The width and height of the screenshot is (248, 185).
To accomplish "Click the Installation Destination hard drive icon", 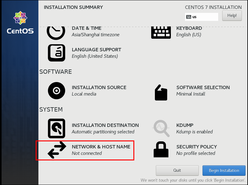I will pyautogui.click(x=57, y=128).
